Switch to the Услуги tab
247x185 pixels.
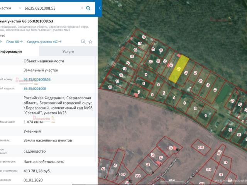click(68, 51)
